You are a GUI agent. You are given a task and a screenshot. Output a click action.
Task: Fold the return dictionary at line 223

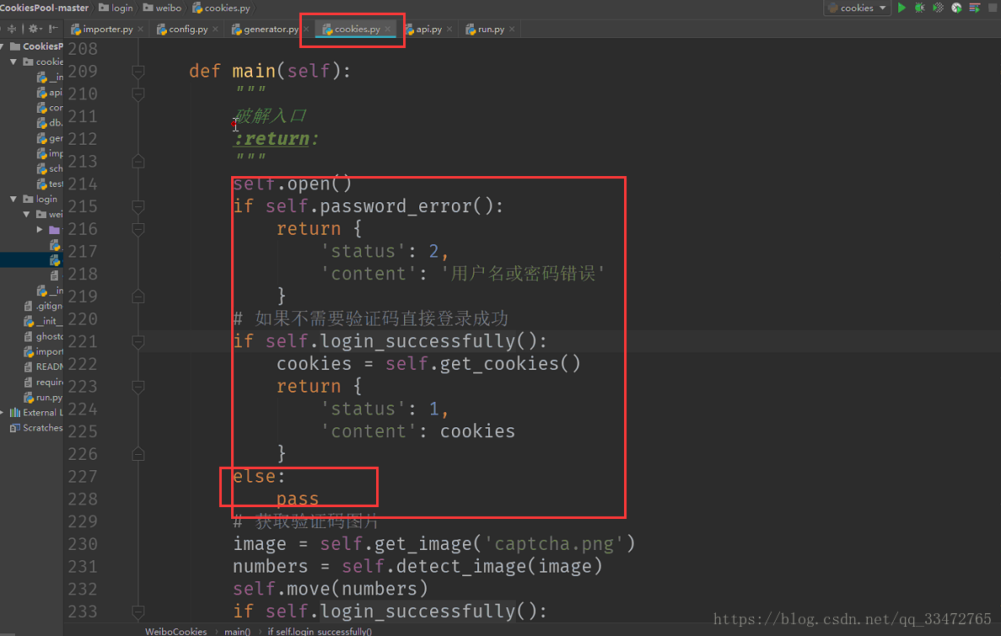[x=138, y=387]
